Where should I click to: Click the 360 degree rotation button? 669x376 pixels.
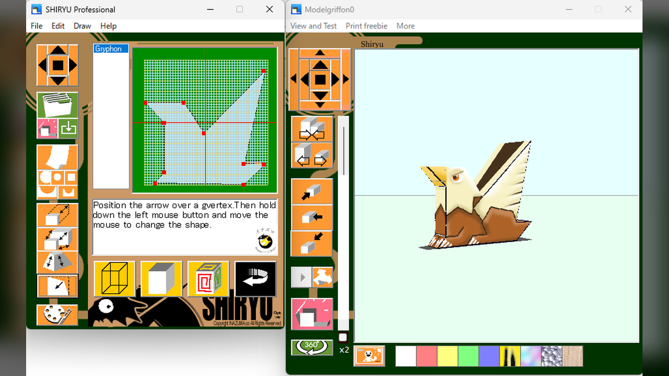pos(312,347)
